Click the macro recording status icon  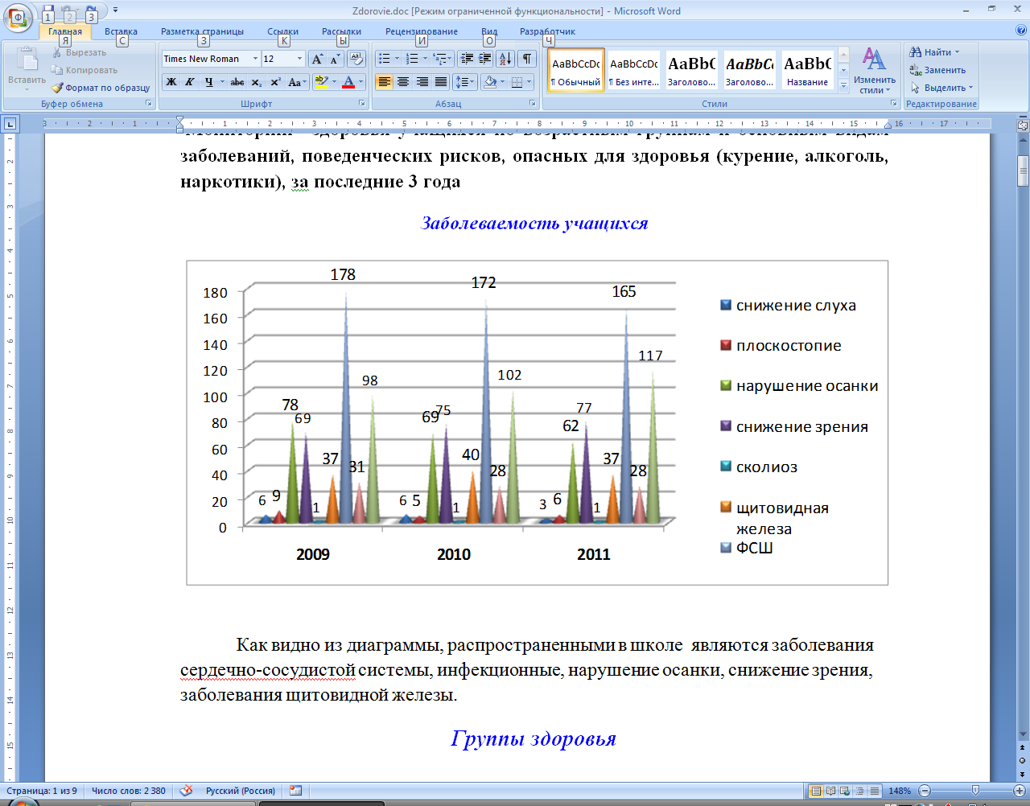(295, 791)
